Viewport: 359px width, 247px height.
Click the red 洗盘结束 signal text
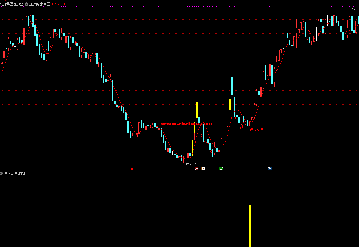257,129
